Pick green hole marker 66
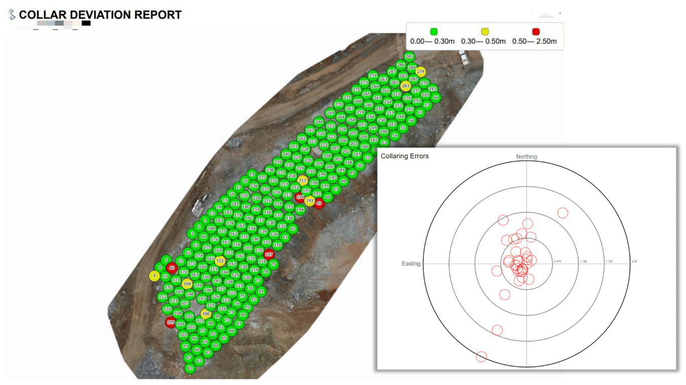The width and height of the screenshot is (686, 385). (435, 97)
